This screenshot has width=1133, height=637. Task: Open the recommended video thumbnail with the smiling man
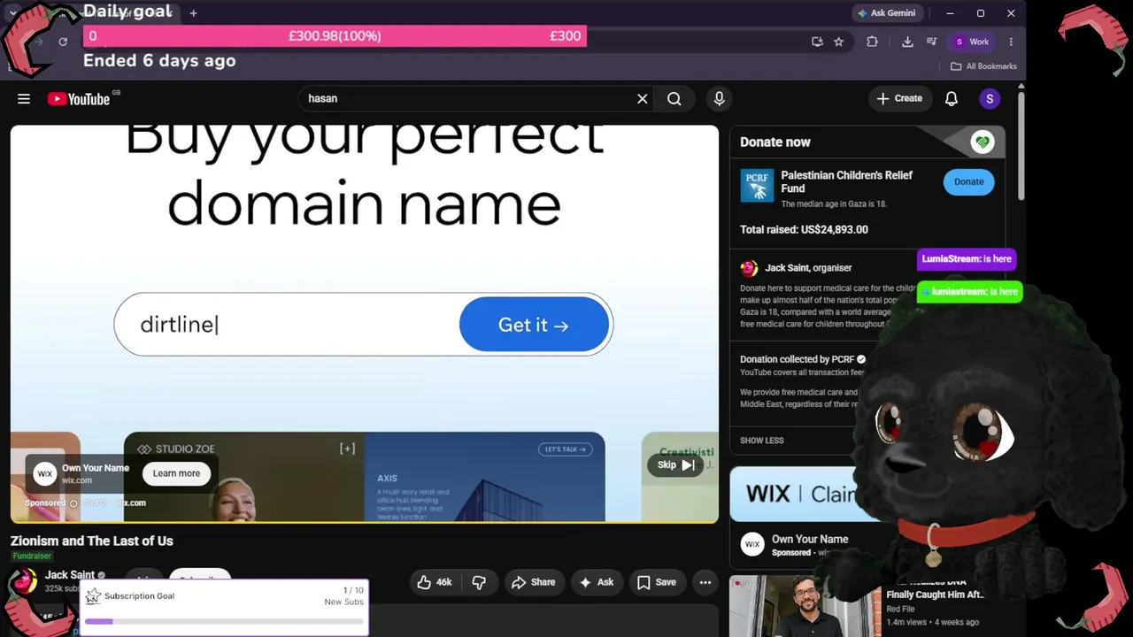pyautogui.click(x=805, y=606)
